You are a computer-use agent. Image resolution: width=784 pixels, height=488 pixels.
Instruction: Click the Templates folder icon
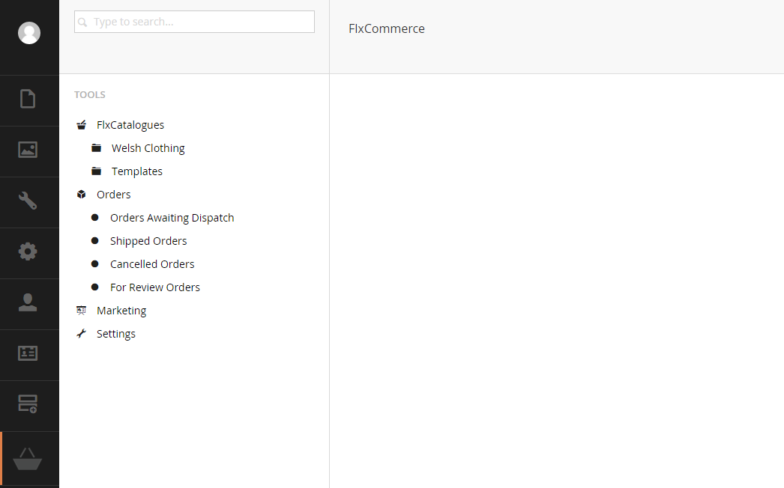(x=97, y=171)
